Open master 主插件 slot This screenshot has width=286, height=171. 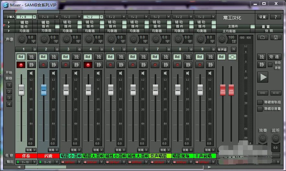(233, 26)
